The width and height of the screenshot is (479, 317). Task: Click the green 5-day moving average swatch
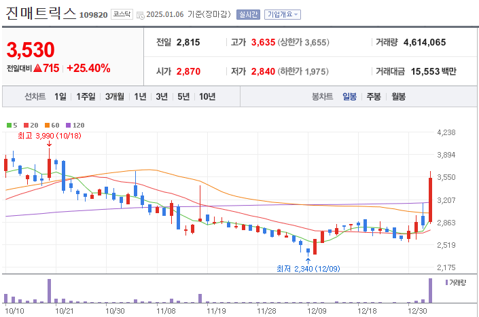click(9, 125)
